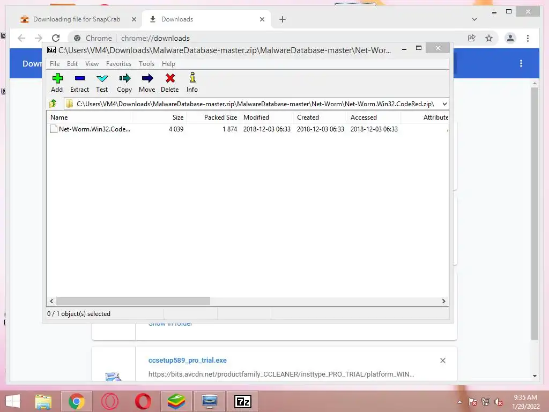Image resolution: width=549 pixels, height=412 pixels.
Task: Select the Downloads tab in Chrome
Action: pos(206,19)
